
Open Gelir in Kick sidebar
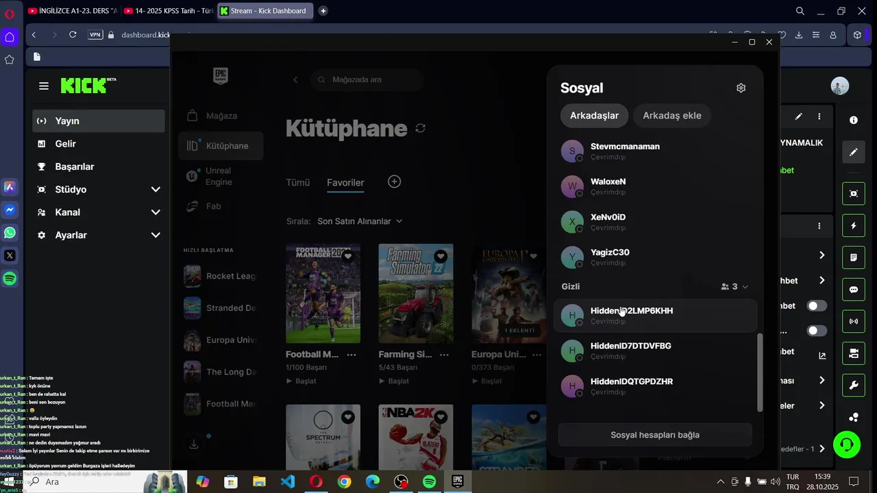point(99,144)
